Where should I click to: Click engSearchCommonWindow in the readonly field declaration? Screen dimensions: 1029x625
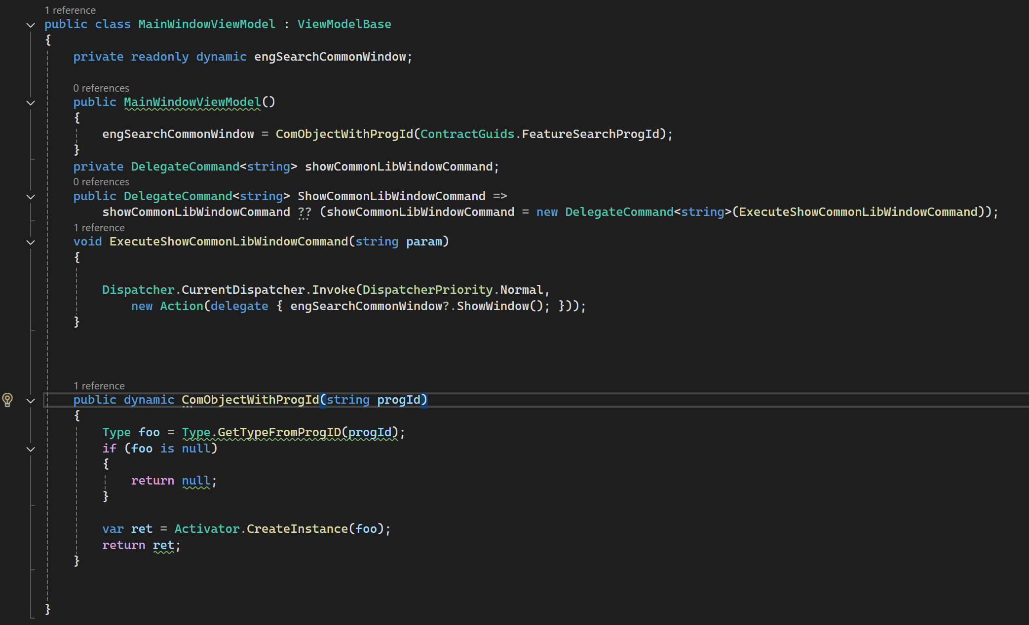tap(330, 57)
